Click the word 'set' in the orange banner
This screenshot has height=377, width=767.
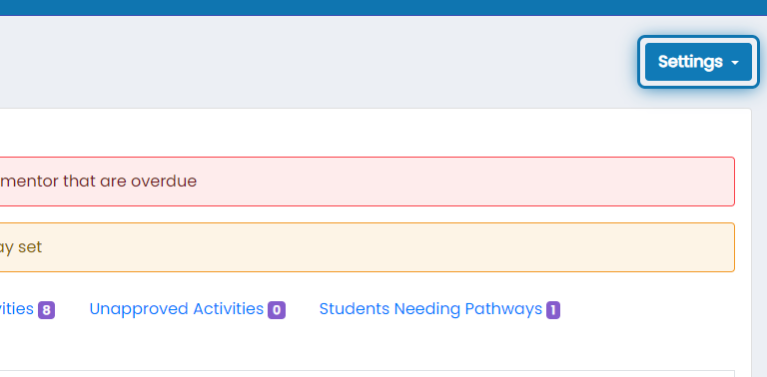click(x=30, y=247)
